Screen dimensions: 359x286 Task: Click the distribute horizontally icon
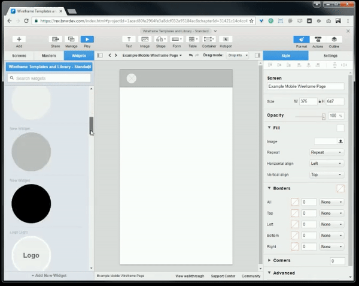[x=344, y=65]
